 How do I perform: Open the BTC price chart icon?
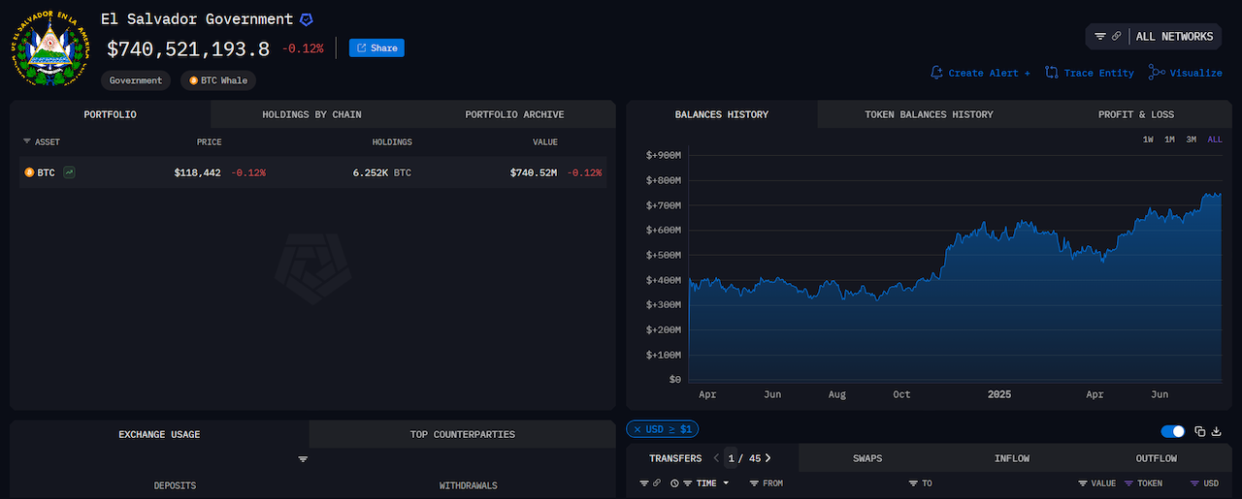70,172
